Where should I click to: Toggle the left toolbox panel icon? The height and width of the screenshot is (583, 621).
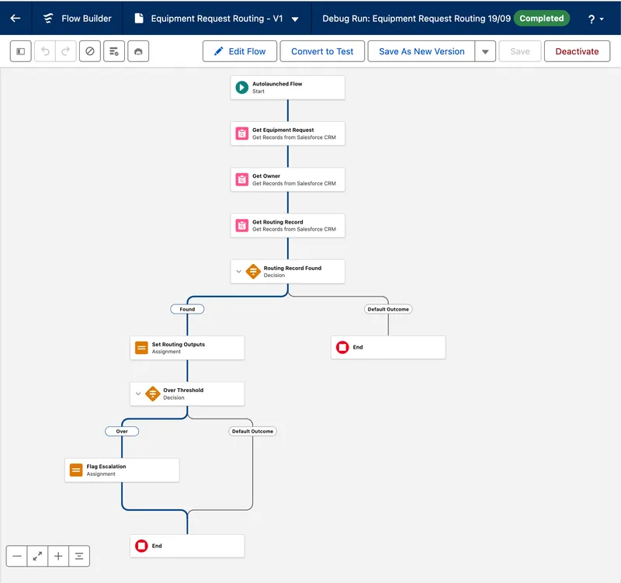point(21,51)
